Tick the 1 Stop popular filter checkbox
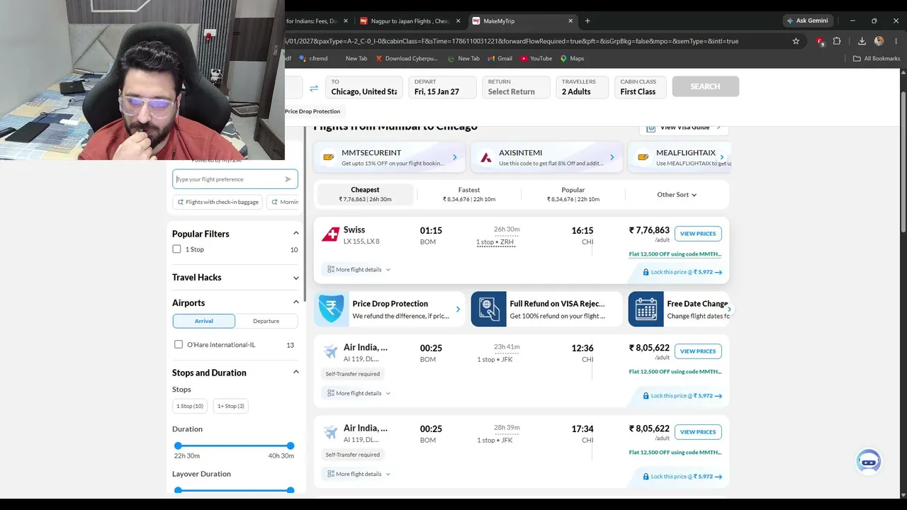Viewport: 907px width, 510px height. (176, 249)
